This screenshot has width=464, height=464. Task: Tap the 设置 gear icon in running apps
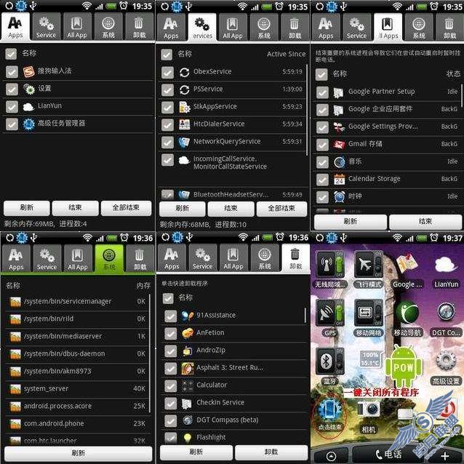coord(28,89)
